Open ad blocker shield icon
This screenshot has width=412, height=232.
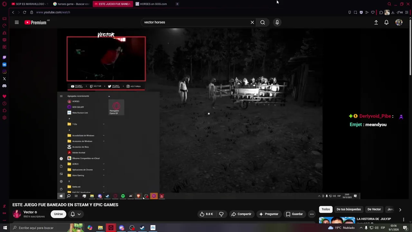[x=361, y=12]
